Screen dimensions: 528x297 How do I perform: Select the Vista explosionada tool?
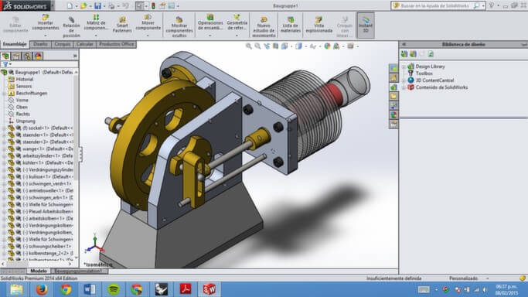click(319, 25)
